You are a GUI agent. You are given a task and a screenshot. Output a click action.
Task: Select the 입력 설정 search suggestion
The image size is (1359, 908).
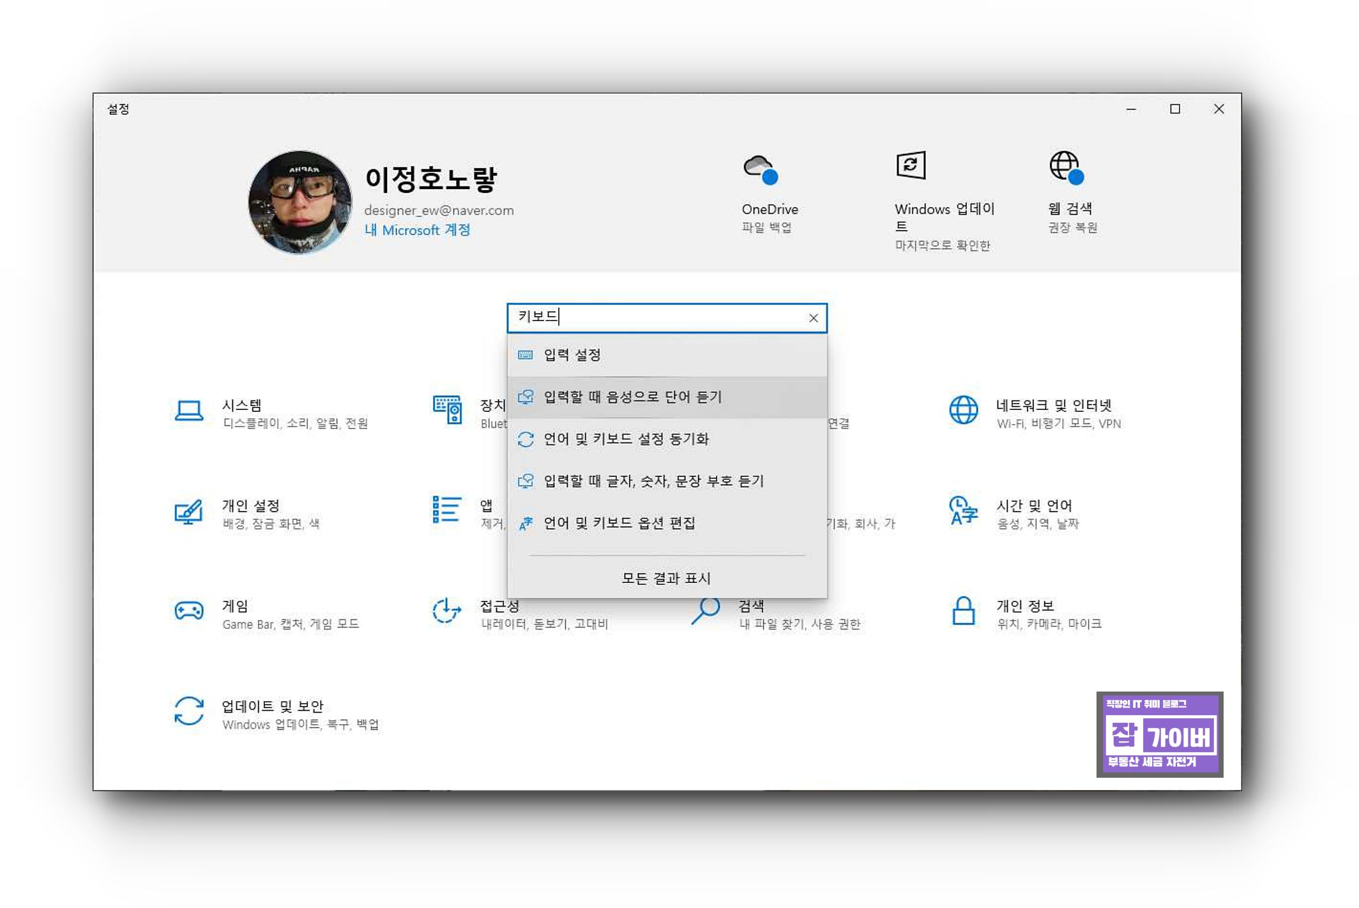572,355
